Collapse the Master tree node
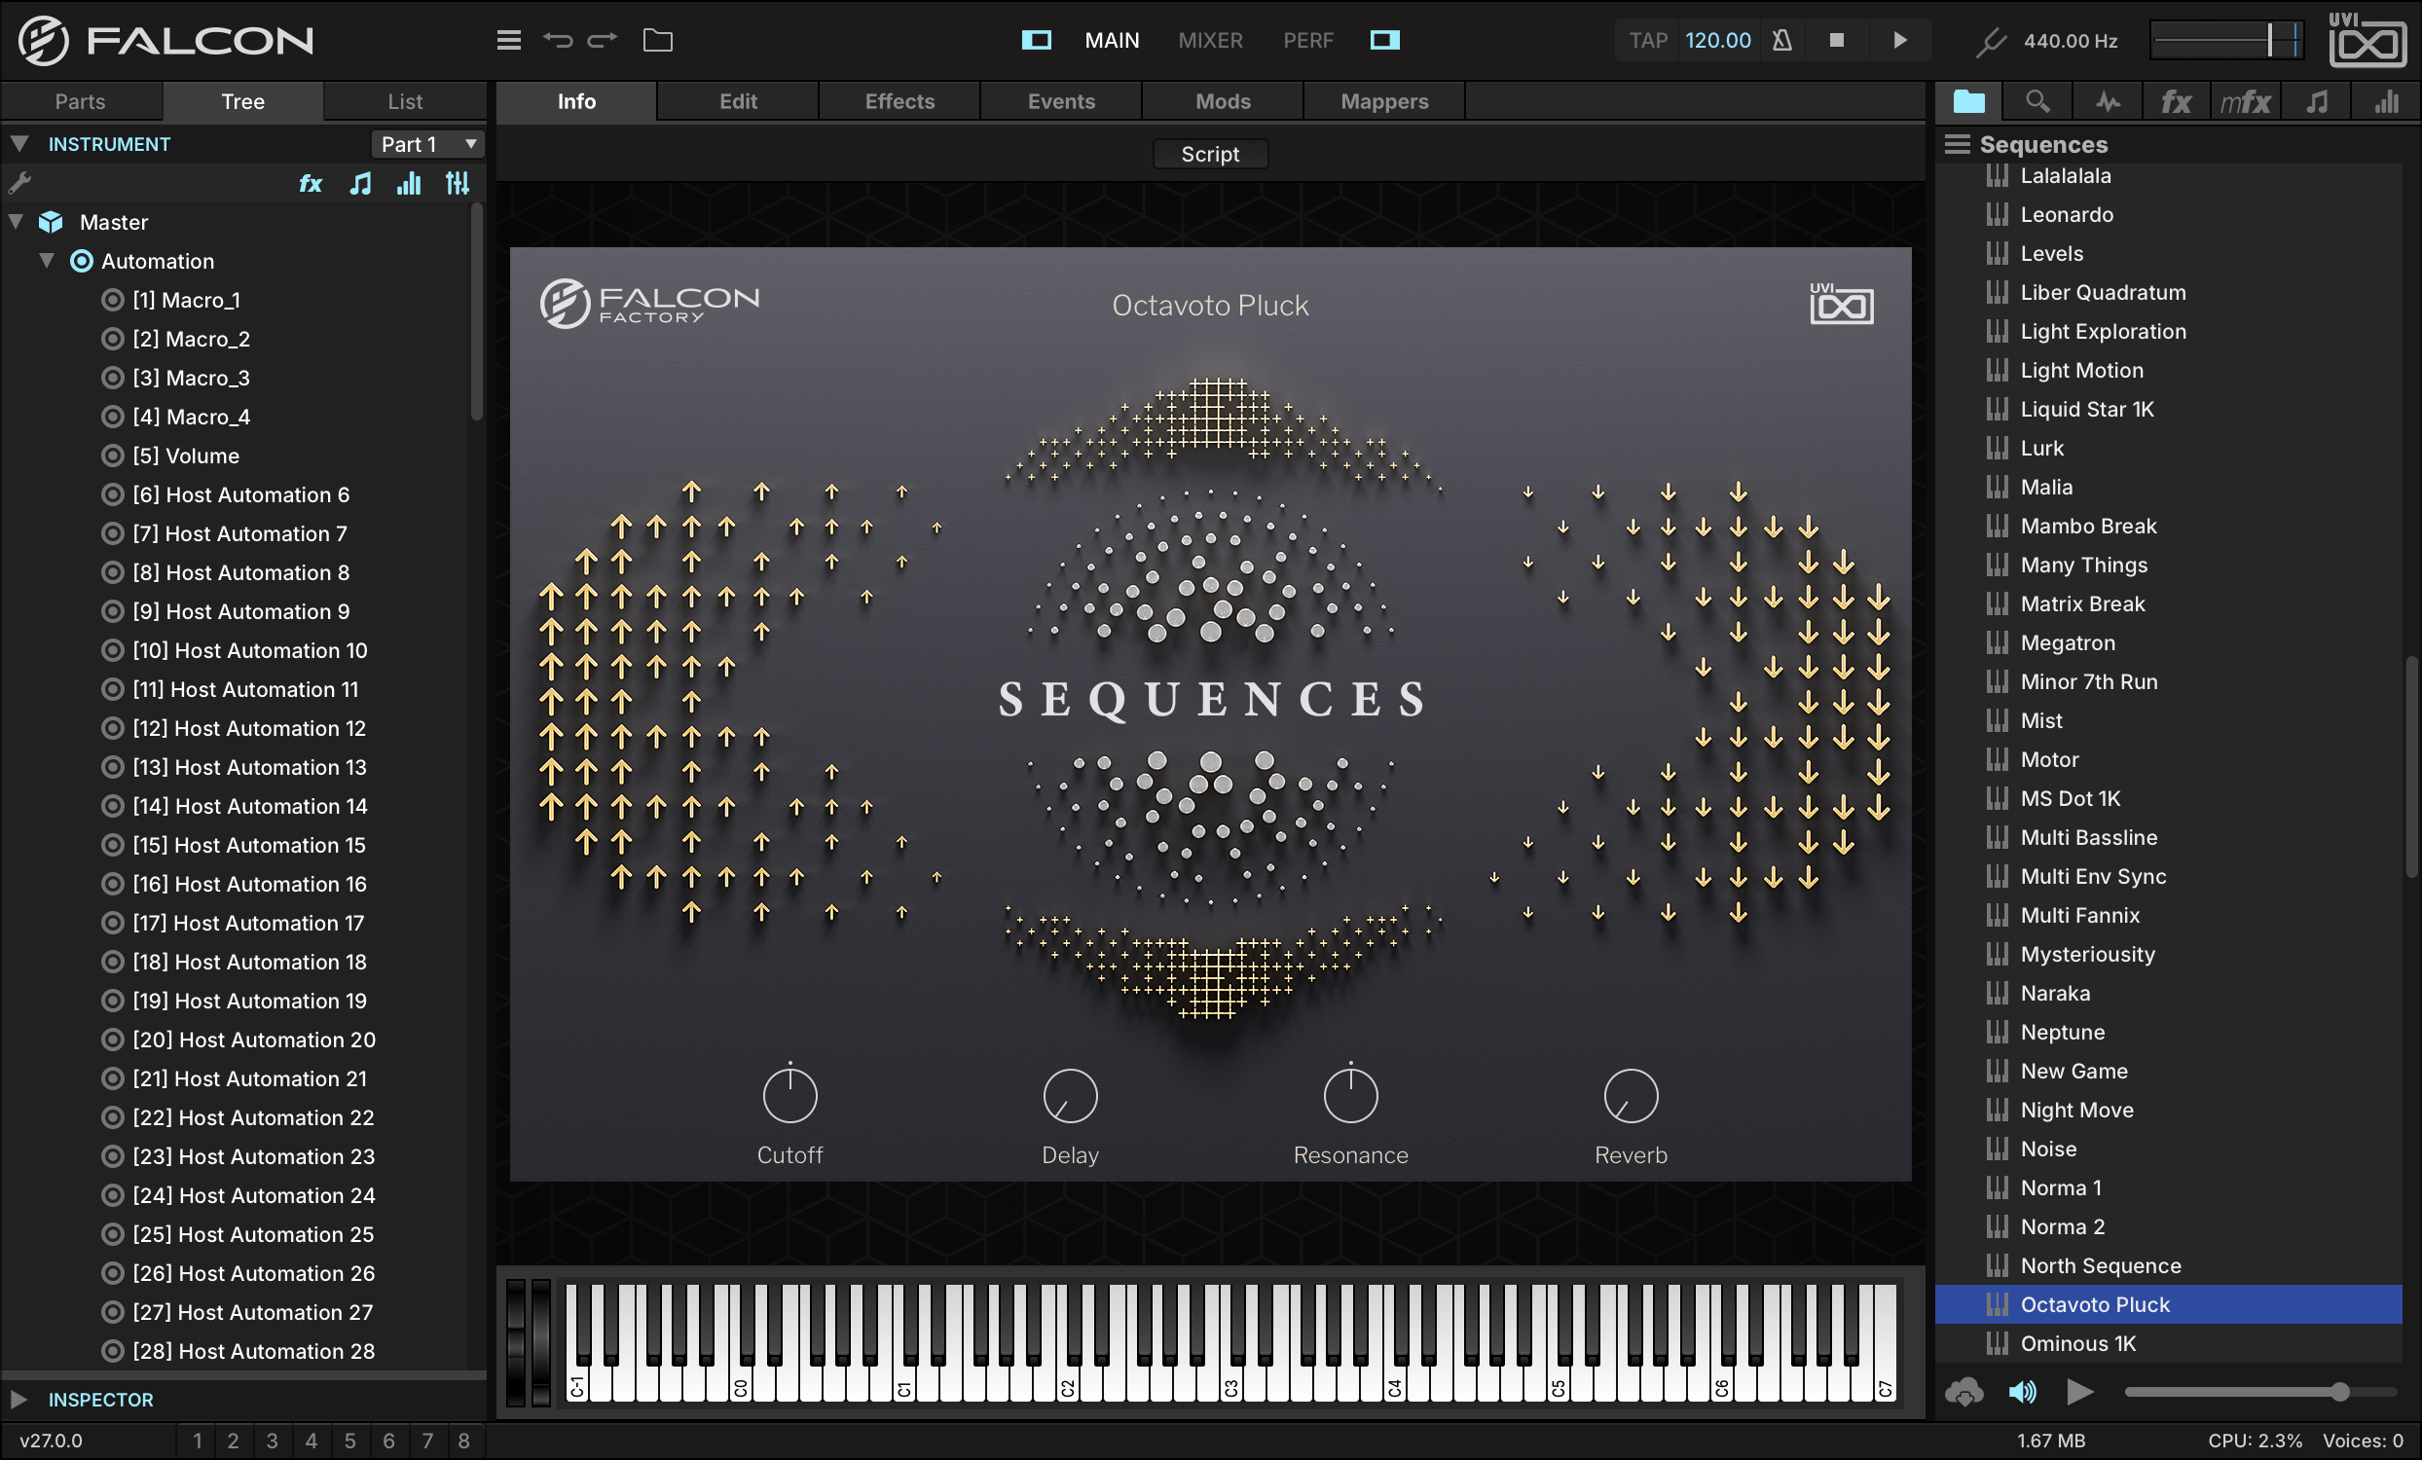Viewport: 2422px width, 1460px height. click(x=16, y=221)
